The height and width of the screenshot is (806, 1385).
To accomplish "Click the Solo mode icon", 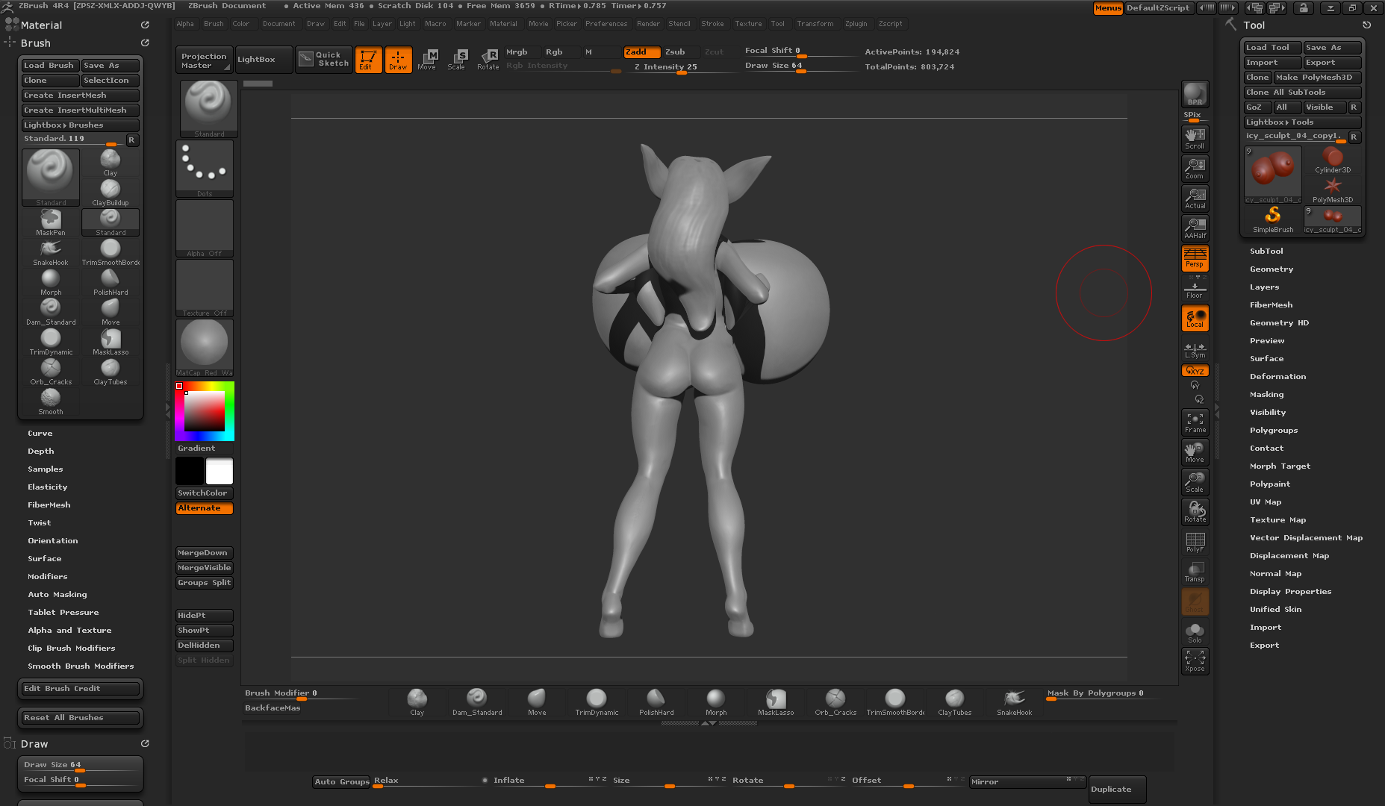I will coord(1195,633).
